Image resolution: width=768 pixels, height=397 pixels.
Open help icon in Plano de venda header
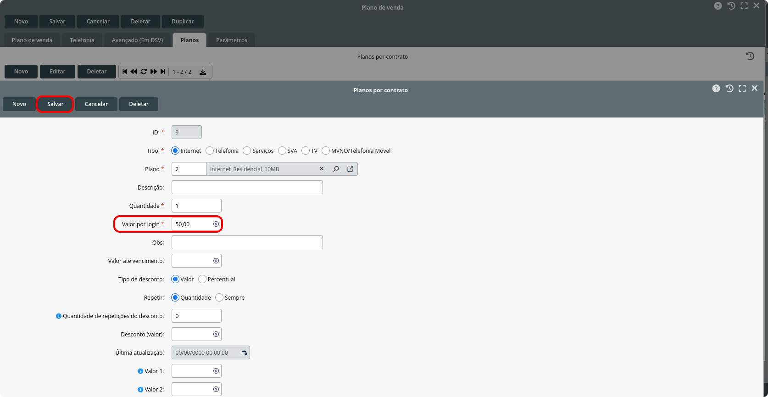(x=718, y=6)
